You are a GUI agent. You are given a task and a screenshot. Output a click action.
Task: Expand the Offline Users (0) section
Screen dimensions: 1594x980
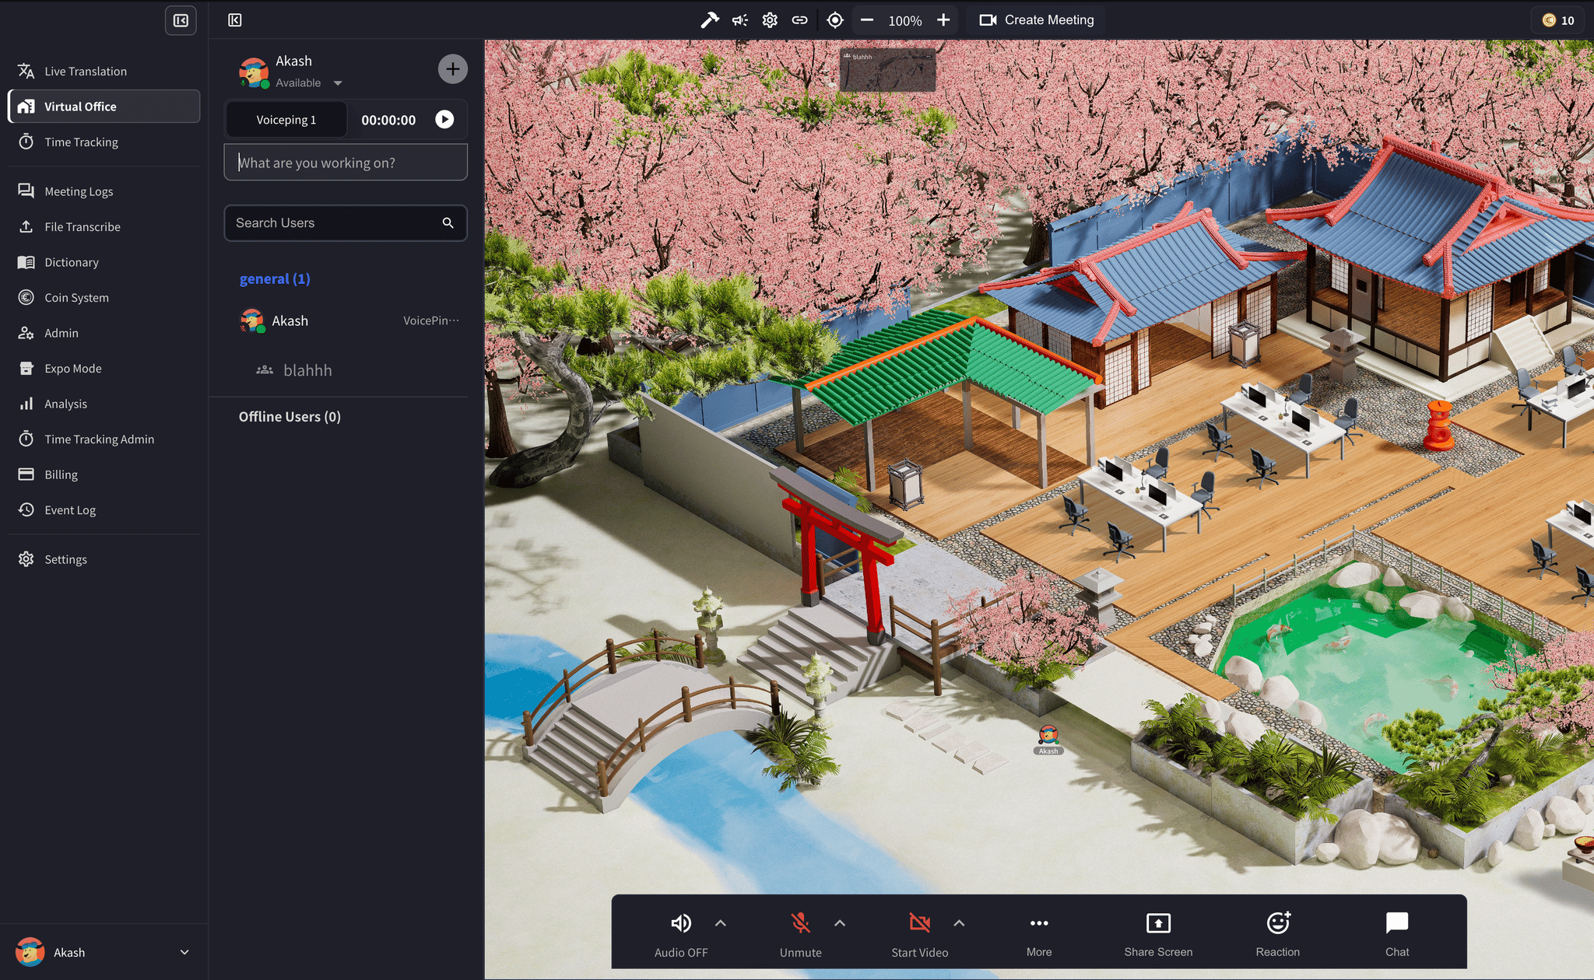[290, 416]
